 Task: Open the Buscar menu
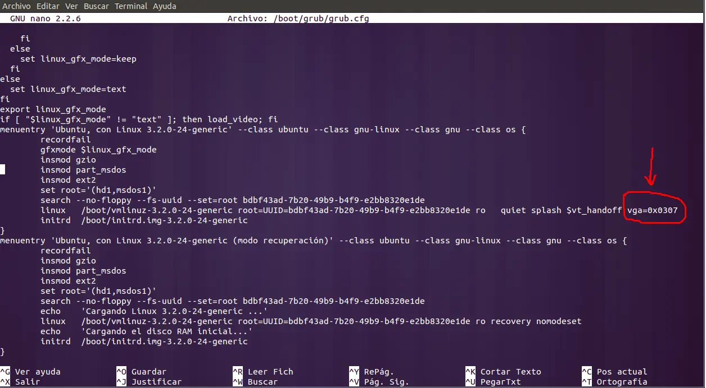pos(97,6)
